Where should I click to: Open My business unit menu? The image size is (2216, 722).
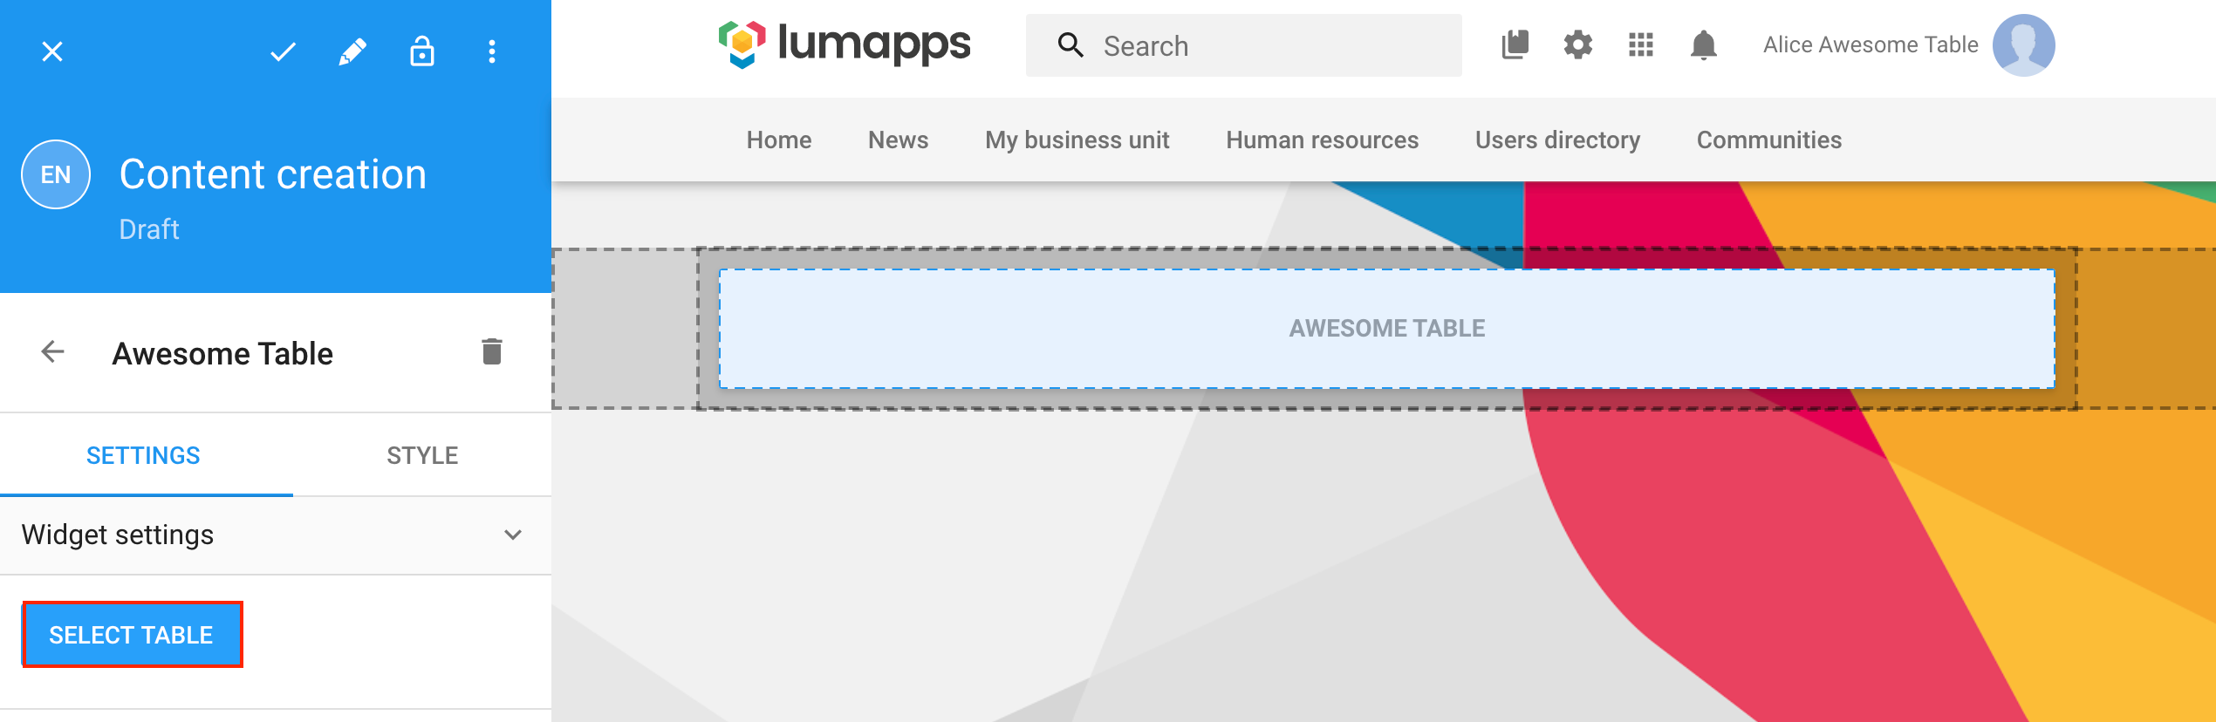tap(1077, 140)
